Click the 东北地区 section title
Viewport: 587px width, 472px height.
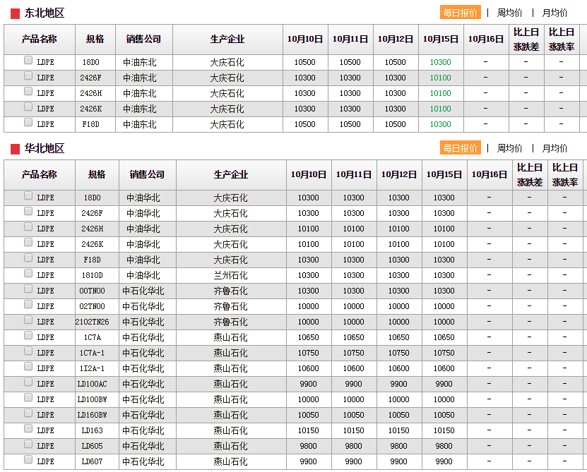tap(45, 13)
